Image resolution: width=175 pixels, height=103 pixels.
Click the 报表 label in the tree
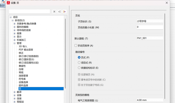point(19,33)
